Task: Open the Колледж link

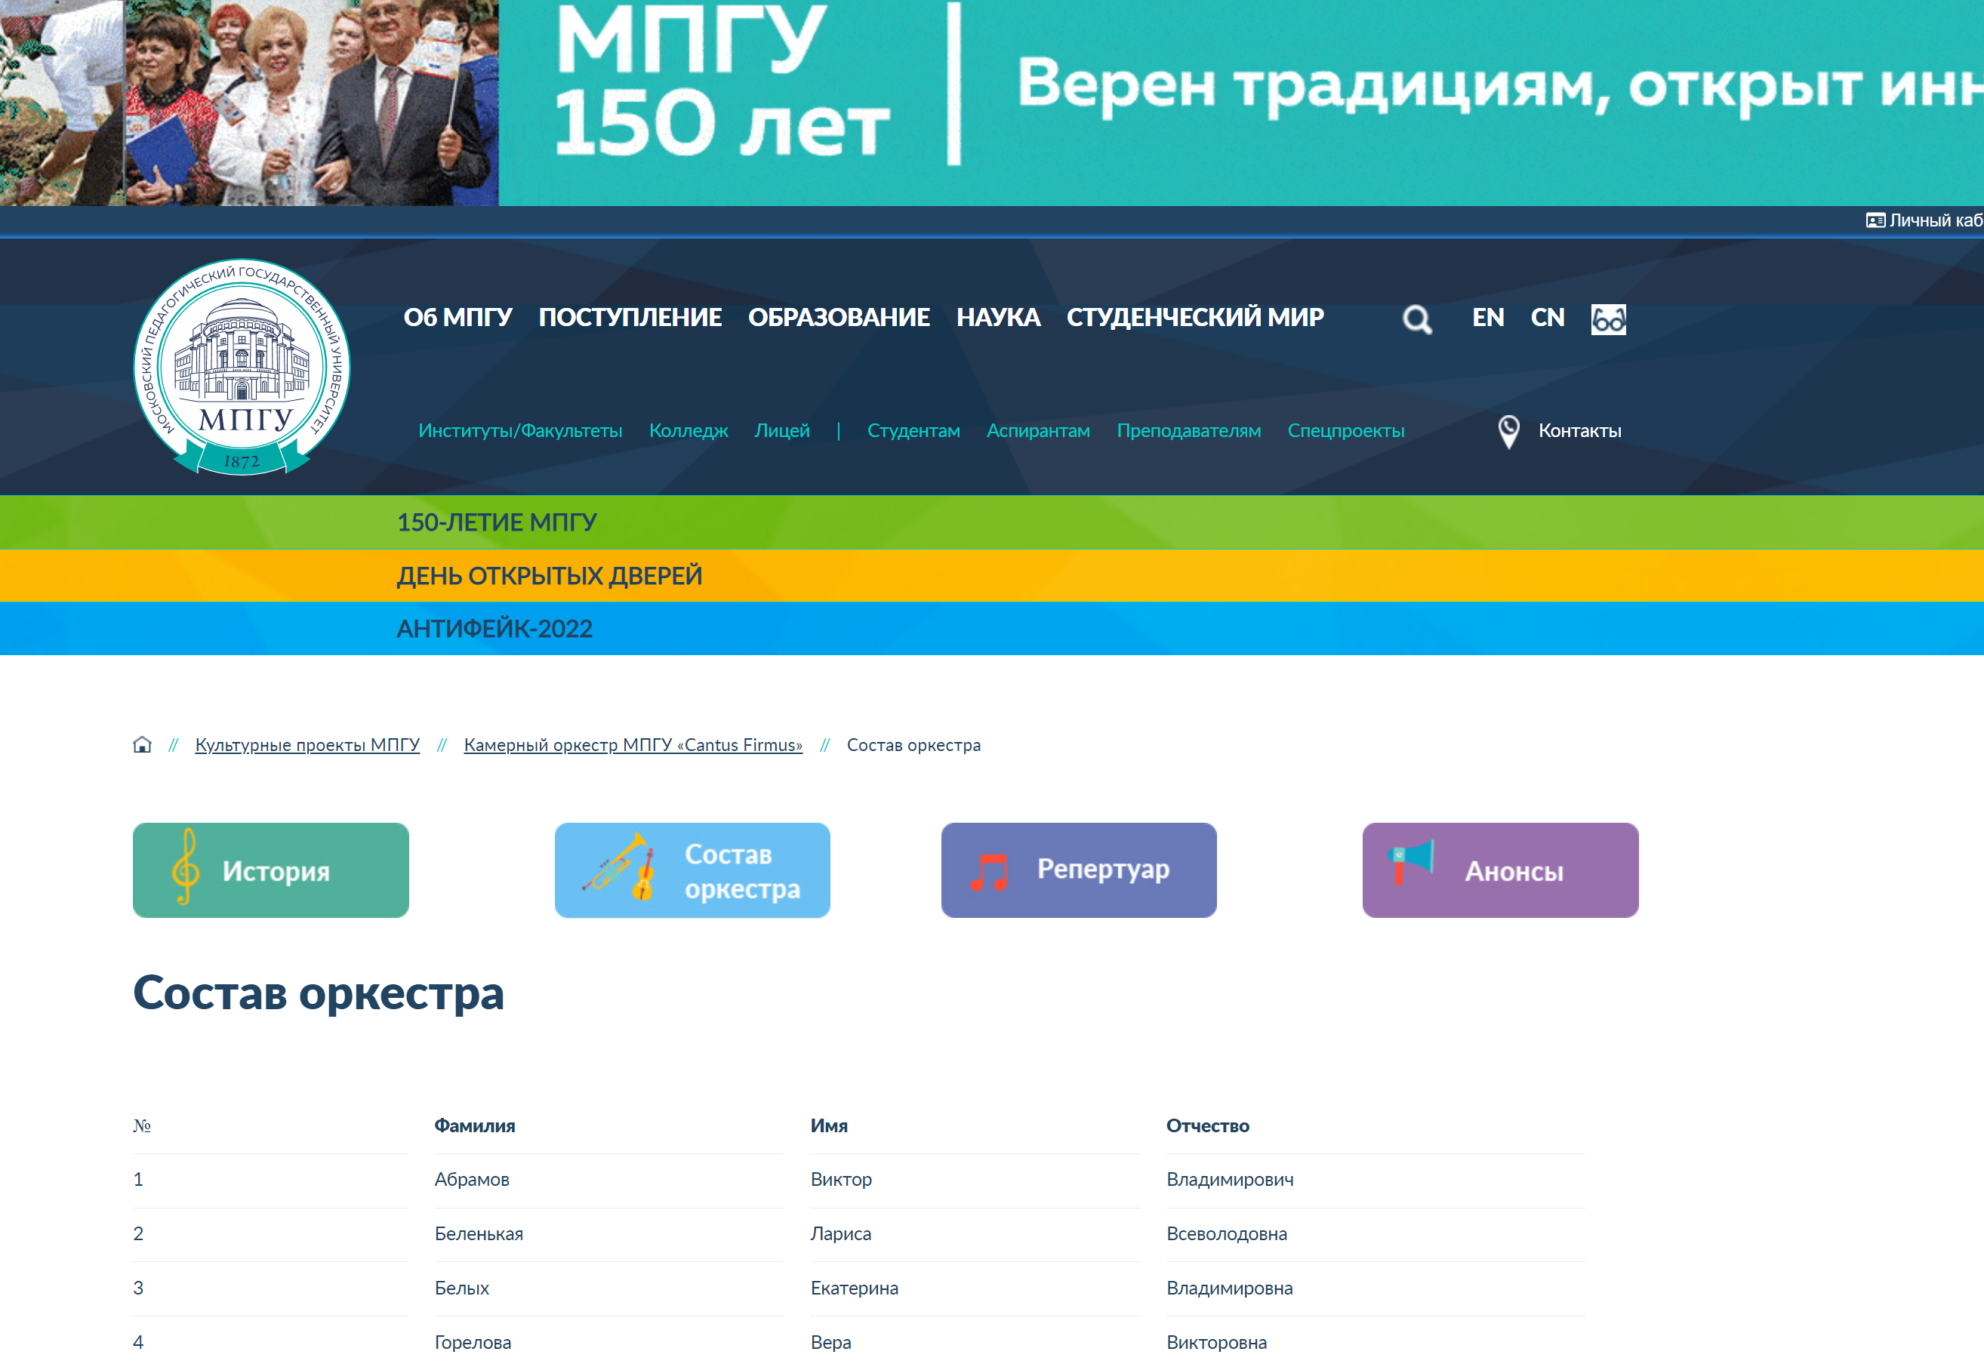Action: coord(689,431)
